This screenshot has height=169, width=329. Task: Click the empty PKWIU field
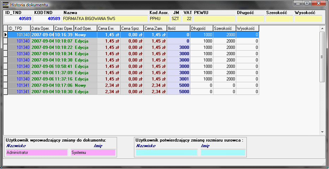pos(214,19)
